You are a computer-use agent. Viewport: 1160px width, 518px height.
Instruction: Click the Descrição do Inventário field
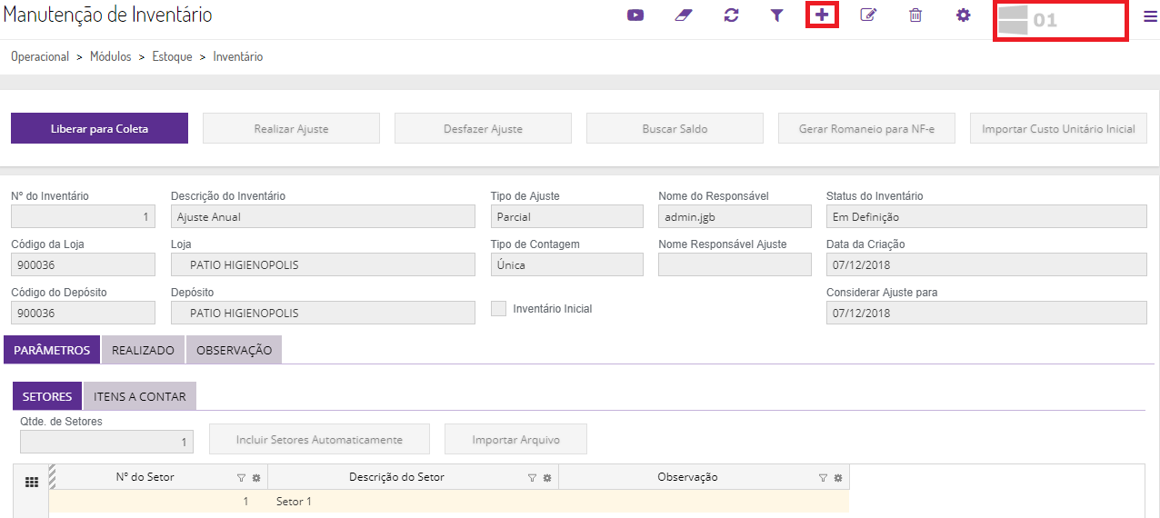click(x=323, y=216)
